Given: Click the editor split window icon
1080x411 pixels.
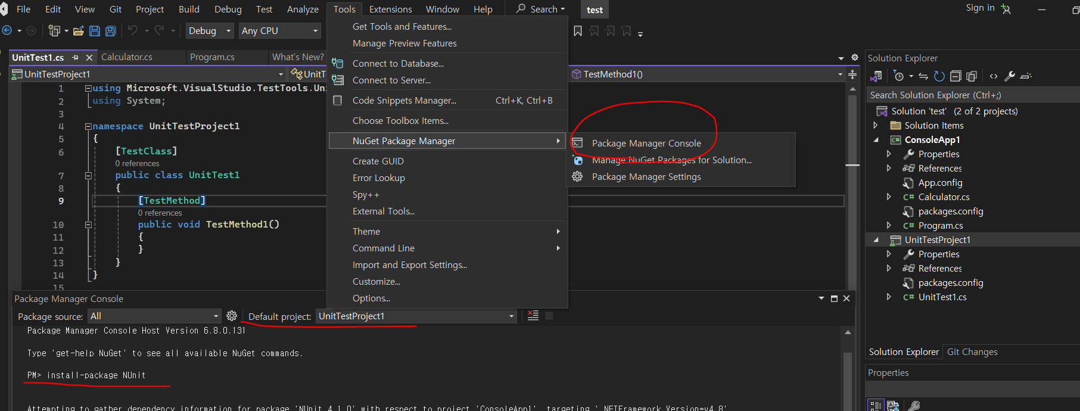Looking at the screenshot, I should point(852,74).
